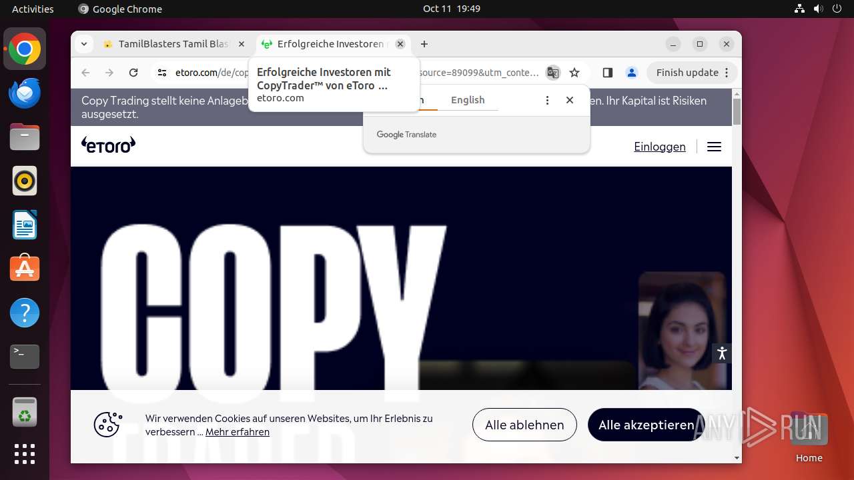Click the volume icon in system tray

click(x=819, y=9)
